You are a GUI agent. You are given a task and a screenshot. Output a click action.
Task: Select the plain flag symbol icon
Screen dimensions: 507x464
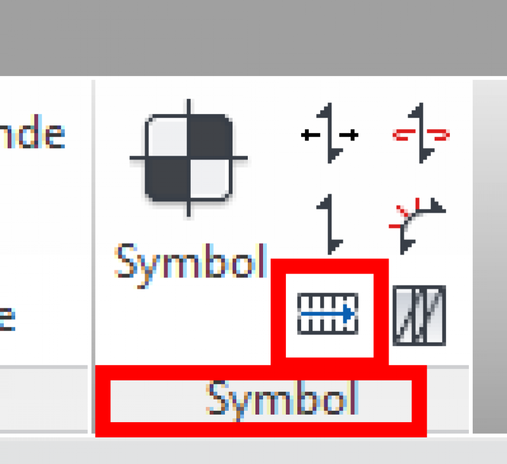[x=330, y=225]
